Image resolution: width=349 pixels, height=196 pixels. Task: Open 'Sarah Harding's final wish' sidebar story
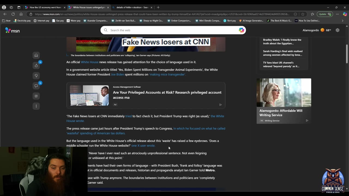tap(283, 53)
